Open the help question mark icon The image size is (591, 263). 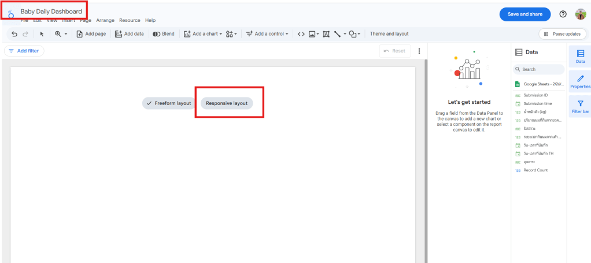pos(563,14)
